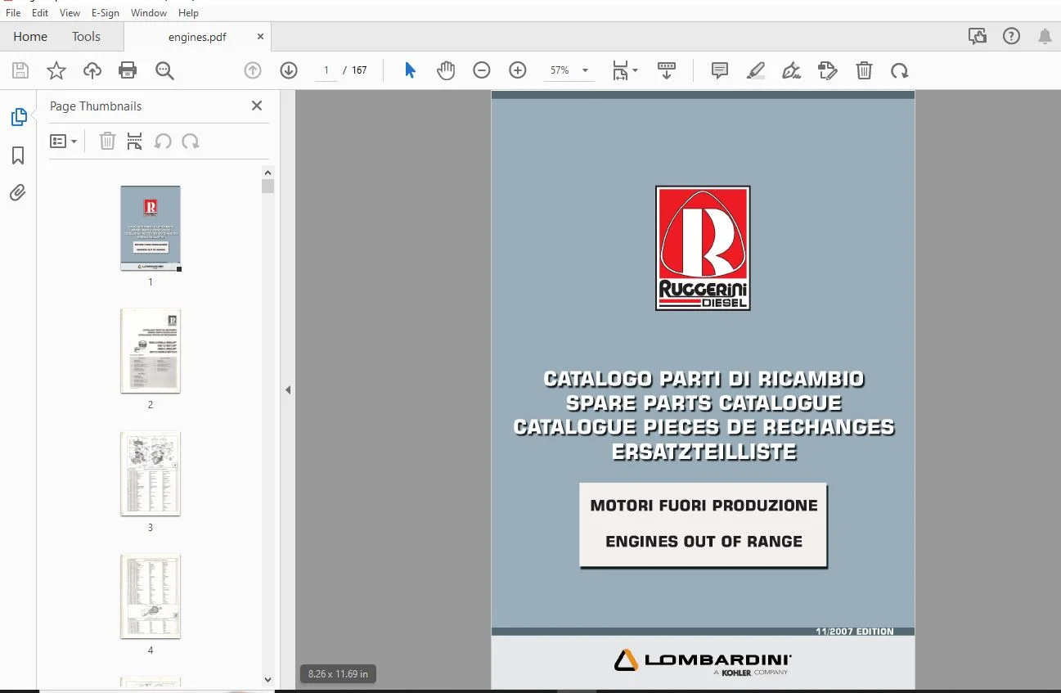1061x693 pixels.
Task: Select page 1 thumbnail
Action: pos(151,228)
